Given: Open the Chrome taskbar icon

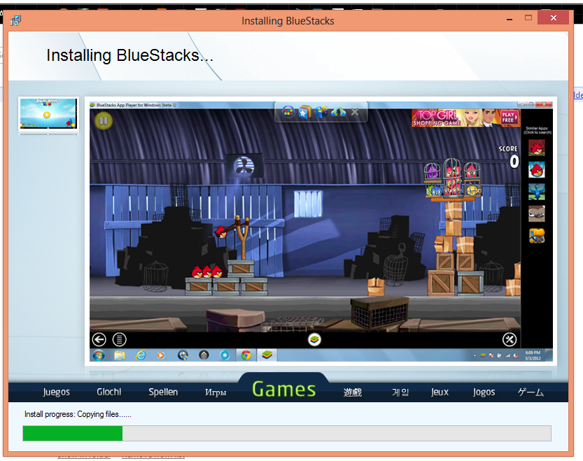Looking at the screenshot, I should (246, 355).
